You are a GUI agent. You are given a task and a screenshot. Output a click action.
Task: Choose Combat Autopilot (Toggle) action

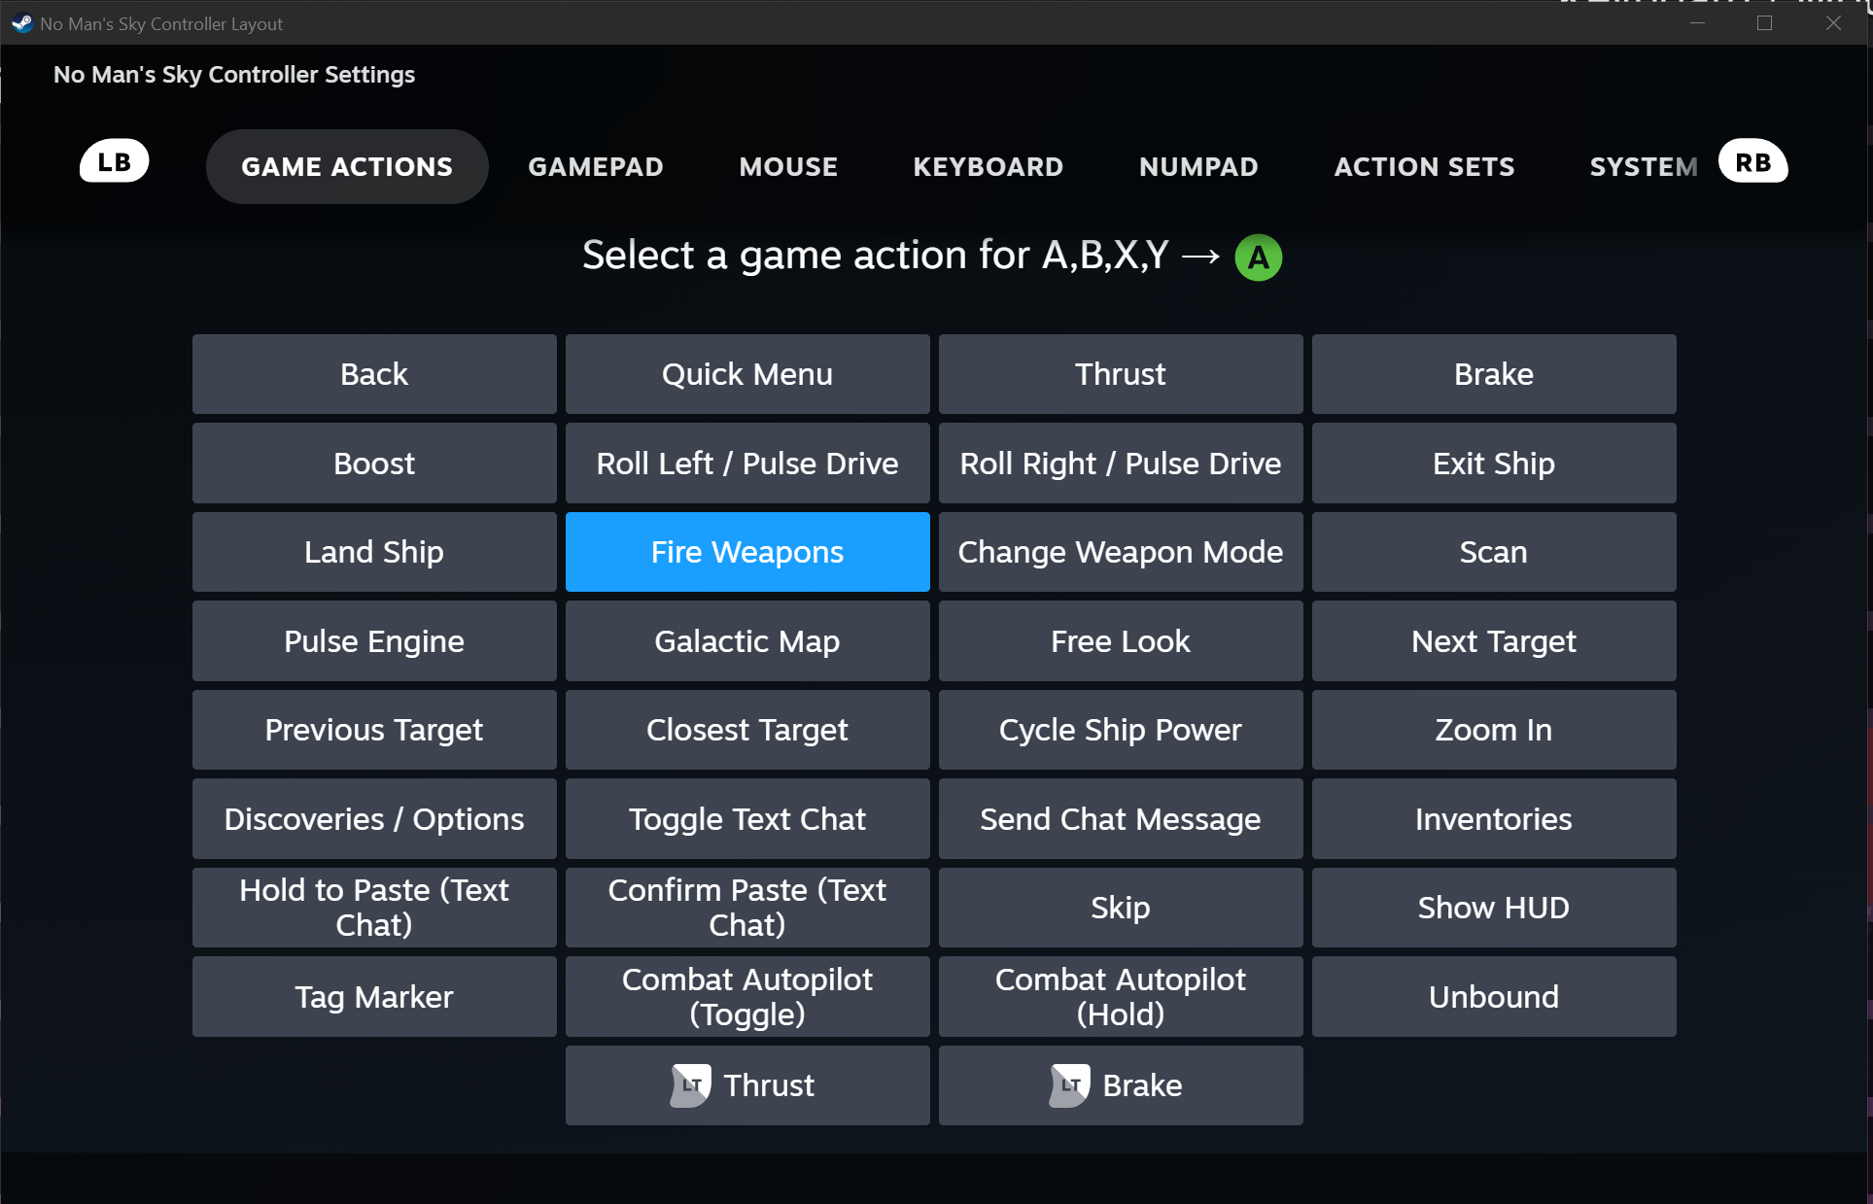(x=746, y=996)
